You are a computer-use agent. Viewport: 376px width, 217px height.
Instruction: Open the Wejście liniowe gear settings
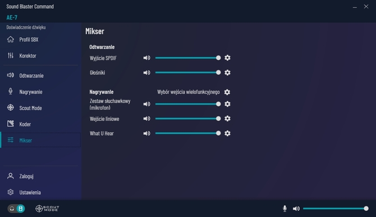tap(227, 119)
